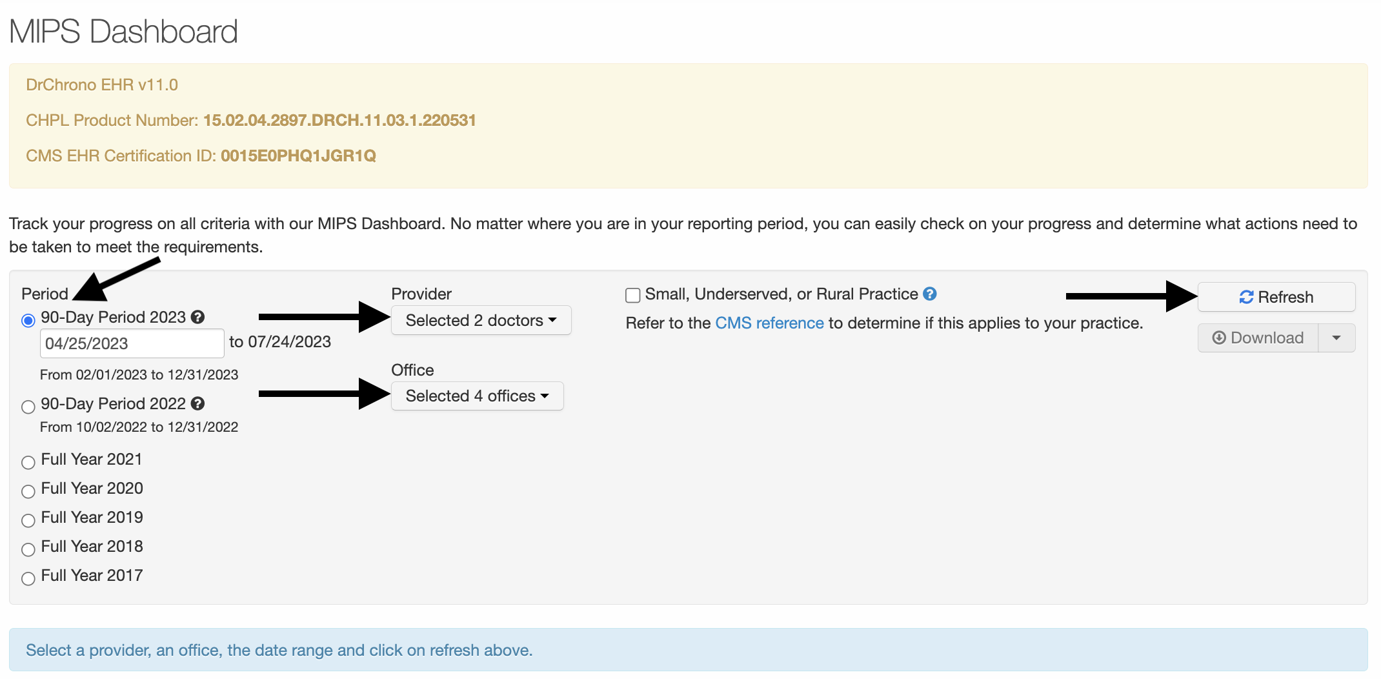
Task: Click the Period label
Action: [45, 294]
